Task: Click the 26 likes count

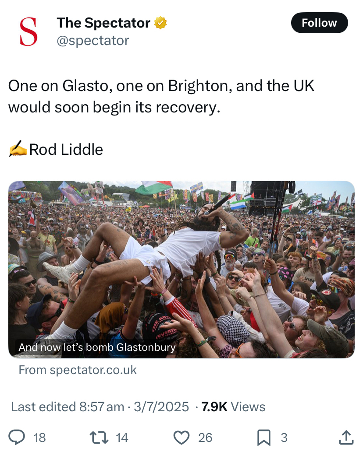Action: [x=205, y=437]
